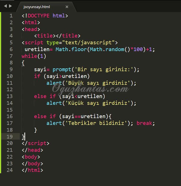Screen dimensions: 181x186
Task: Click the break keyword on line 17
Action: (144, 123)
